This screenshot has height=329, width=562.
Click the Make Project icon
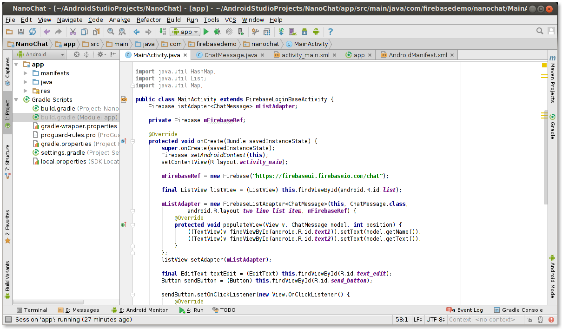163,32
